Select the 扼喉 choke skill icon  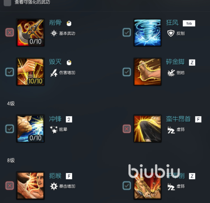coord(30,185)
